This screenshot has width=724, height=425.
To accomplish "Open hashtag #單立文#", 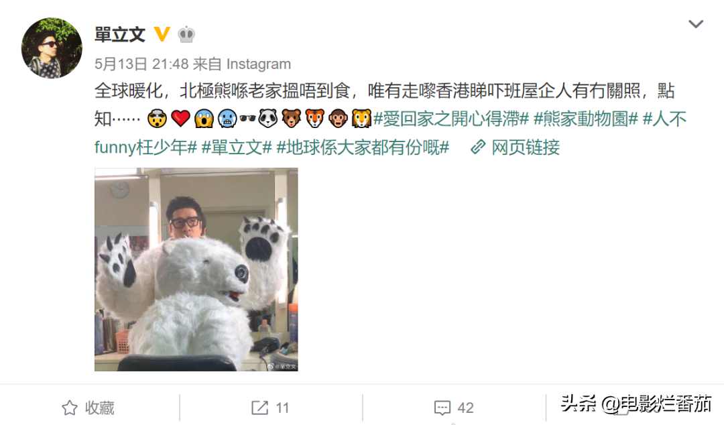I will [237, 147].
